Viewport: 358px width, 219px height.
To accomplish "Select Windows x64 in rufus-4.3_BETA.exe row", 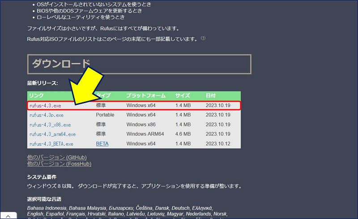I will coord(141,144).
